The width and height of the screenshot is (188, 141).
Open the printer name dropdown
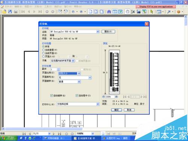point(98,32)
